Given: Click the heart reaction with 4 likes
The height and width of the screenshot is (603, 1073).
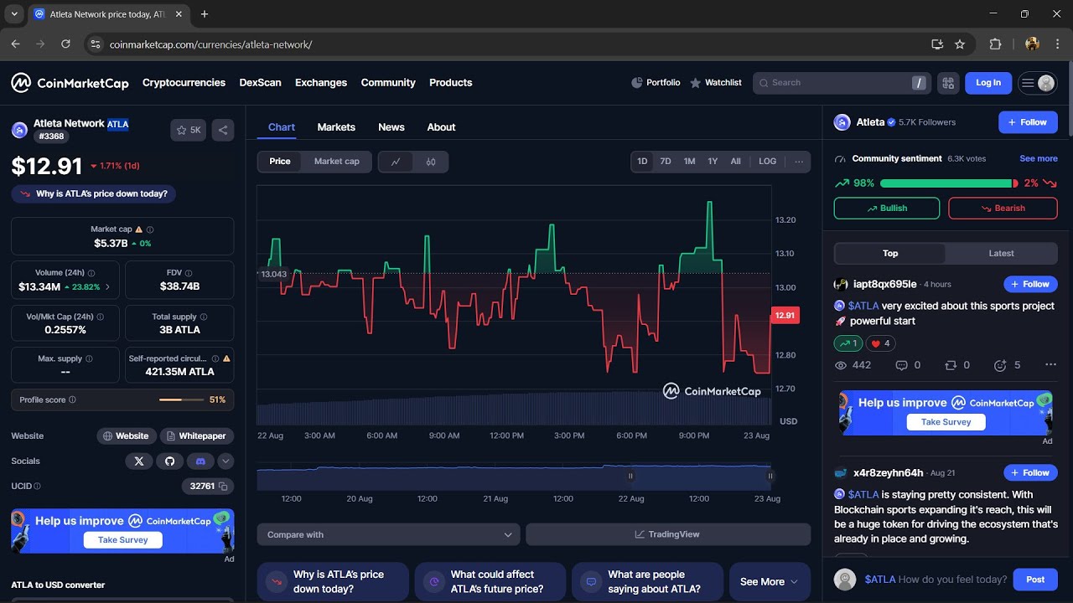Looking at the screenshot, I should [x=880, y=343].
